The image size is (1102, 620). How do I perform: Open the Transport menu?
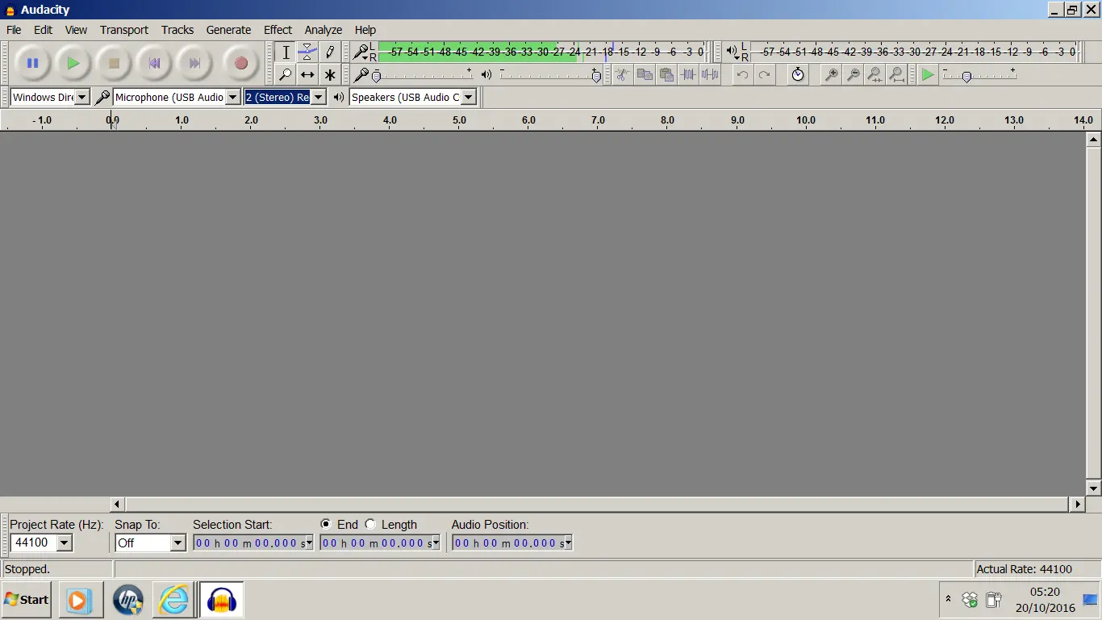coord(124,30)
